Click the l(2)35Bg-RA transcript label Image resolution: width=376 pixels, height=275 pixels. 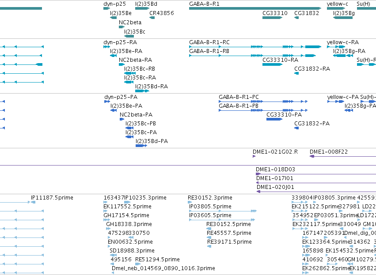(x=349, y=51)
